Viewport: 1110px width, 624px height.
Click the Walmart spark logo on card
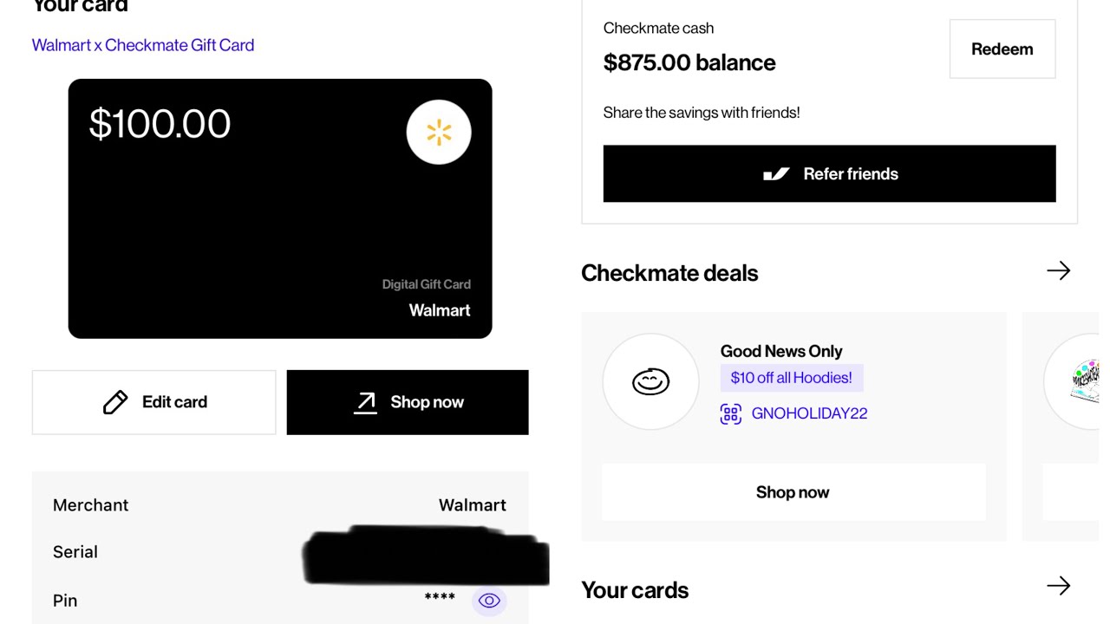439,133
